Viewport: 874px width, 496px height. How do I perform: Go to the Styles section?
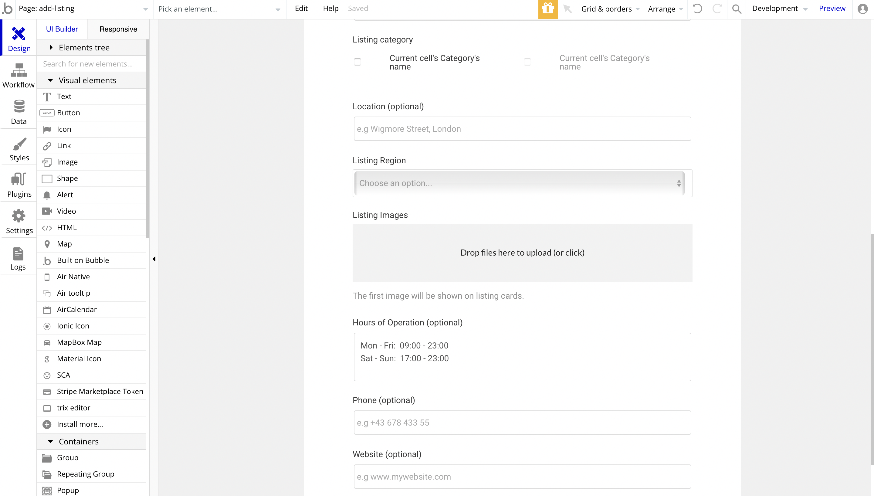coord(19,149)
